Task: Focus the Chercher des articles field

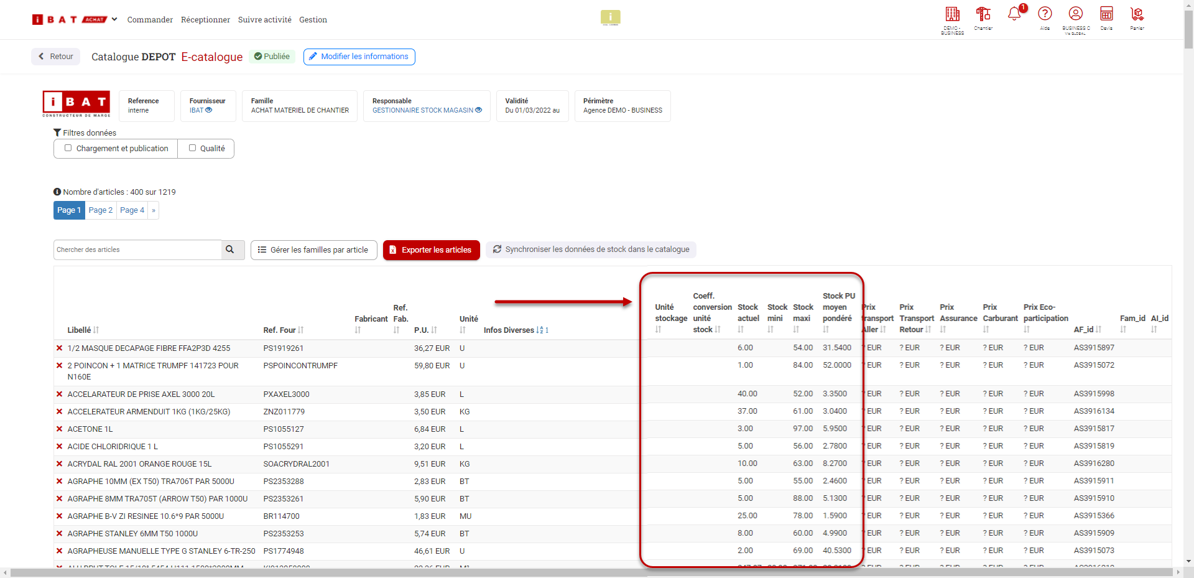Action: [137, 249]
